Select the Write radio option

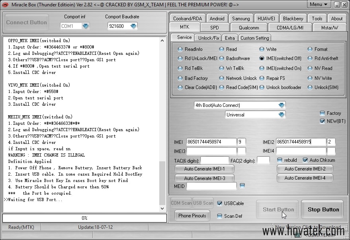pos(262,49)
